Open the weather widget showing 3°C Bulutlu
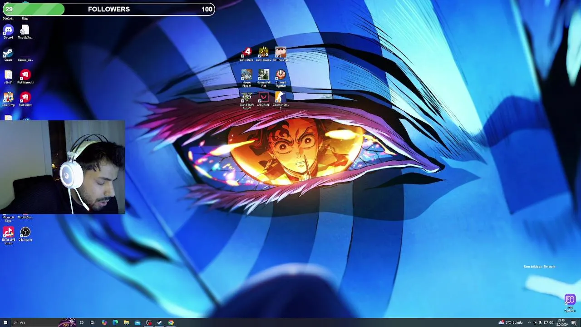The width and height of the screenshot is (581, 327). [x=511, y=322]
